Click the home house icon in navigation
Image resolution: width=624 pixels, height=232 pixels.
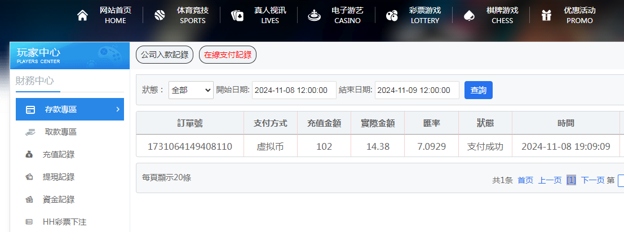82,15
